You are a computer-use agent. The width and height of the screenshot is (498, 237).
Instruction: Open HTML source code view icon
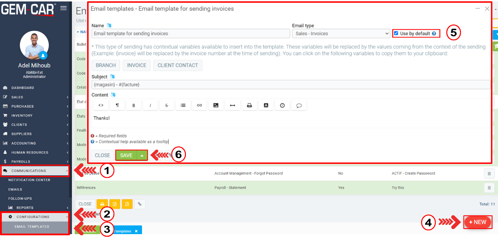(x=101, y=105)
